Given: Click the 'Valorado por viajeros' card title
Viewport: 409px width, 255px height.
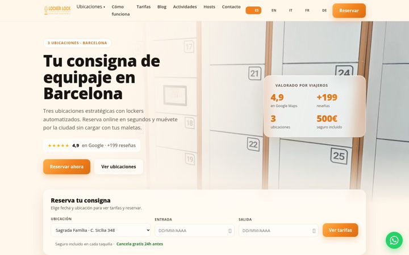Looking at the screenshot, I should [302, 86].
